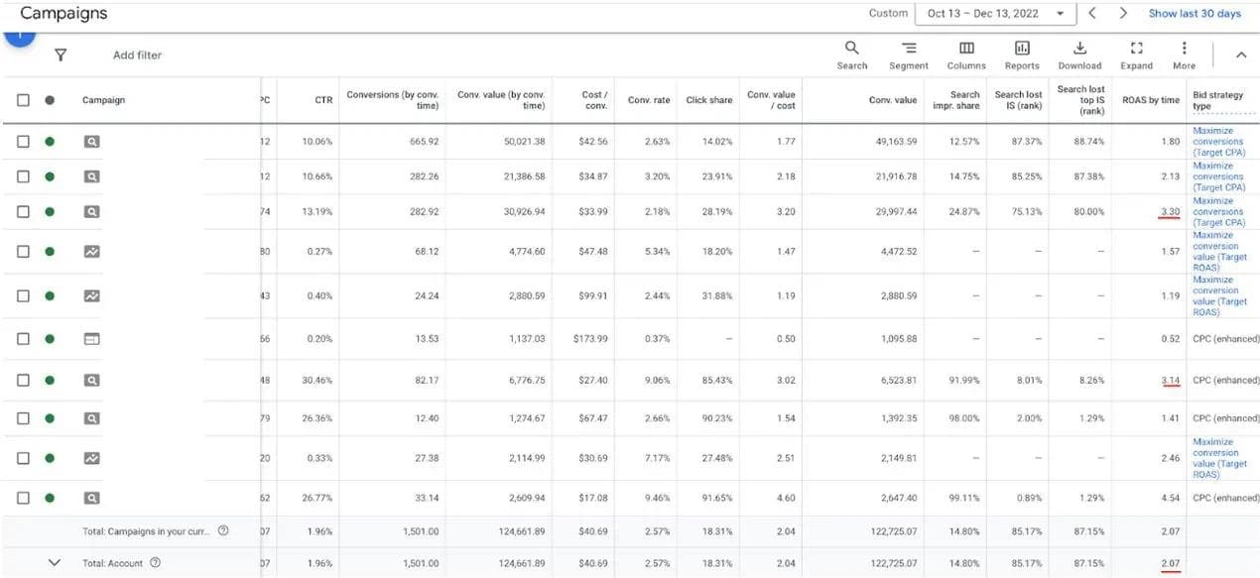1260x578 pixels.
Task: Expand the table to full screen
Action: (x=1136, y=55)
